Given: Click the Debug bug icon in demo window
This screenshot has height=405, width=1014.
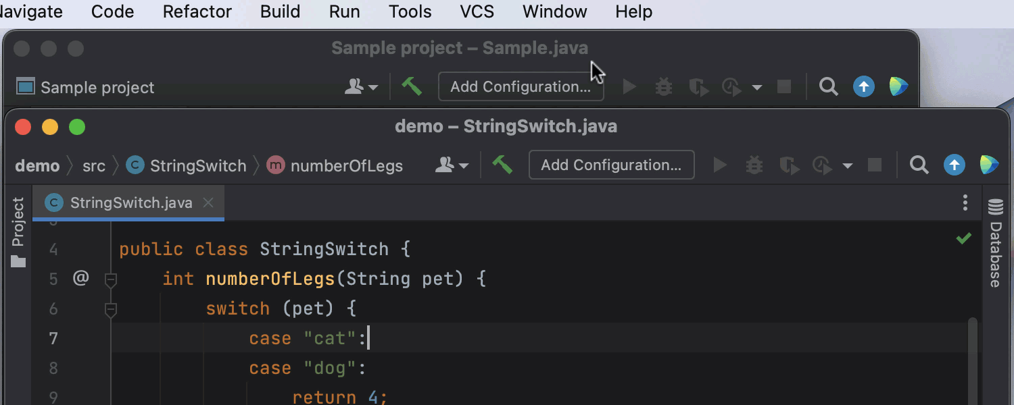Looking at the screenshot, I should point(754,165).
